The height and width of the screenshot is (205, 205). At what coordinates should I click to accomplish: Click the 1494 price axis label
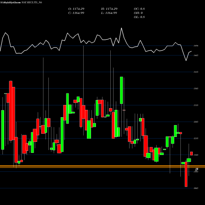coord(196,46)
